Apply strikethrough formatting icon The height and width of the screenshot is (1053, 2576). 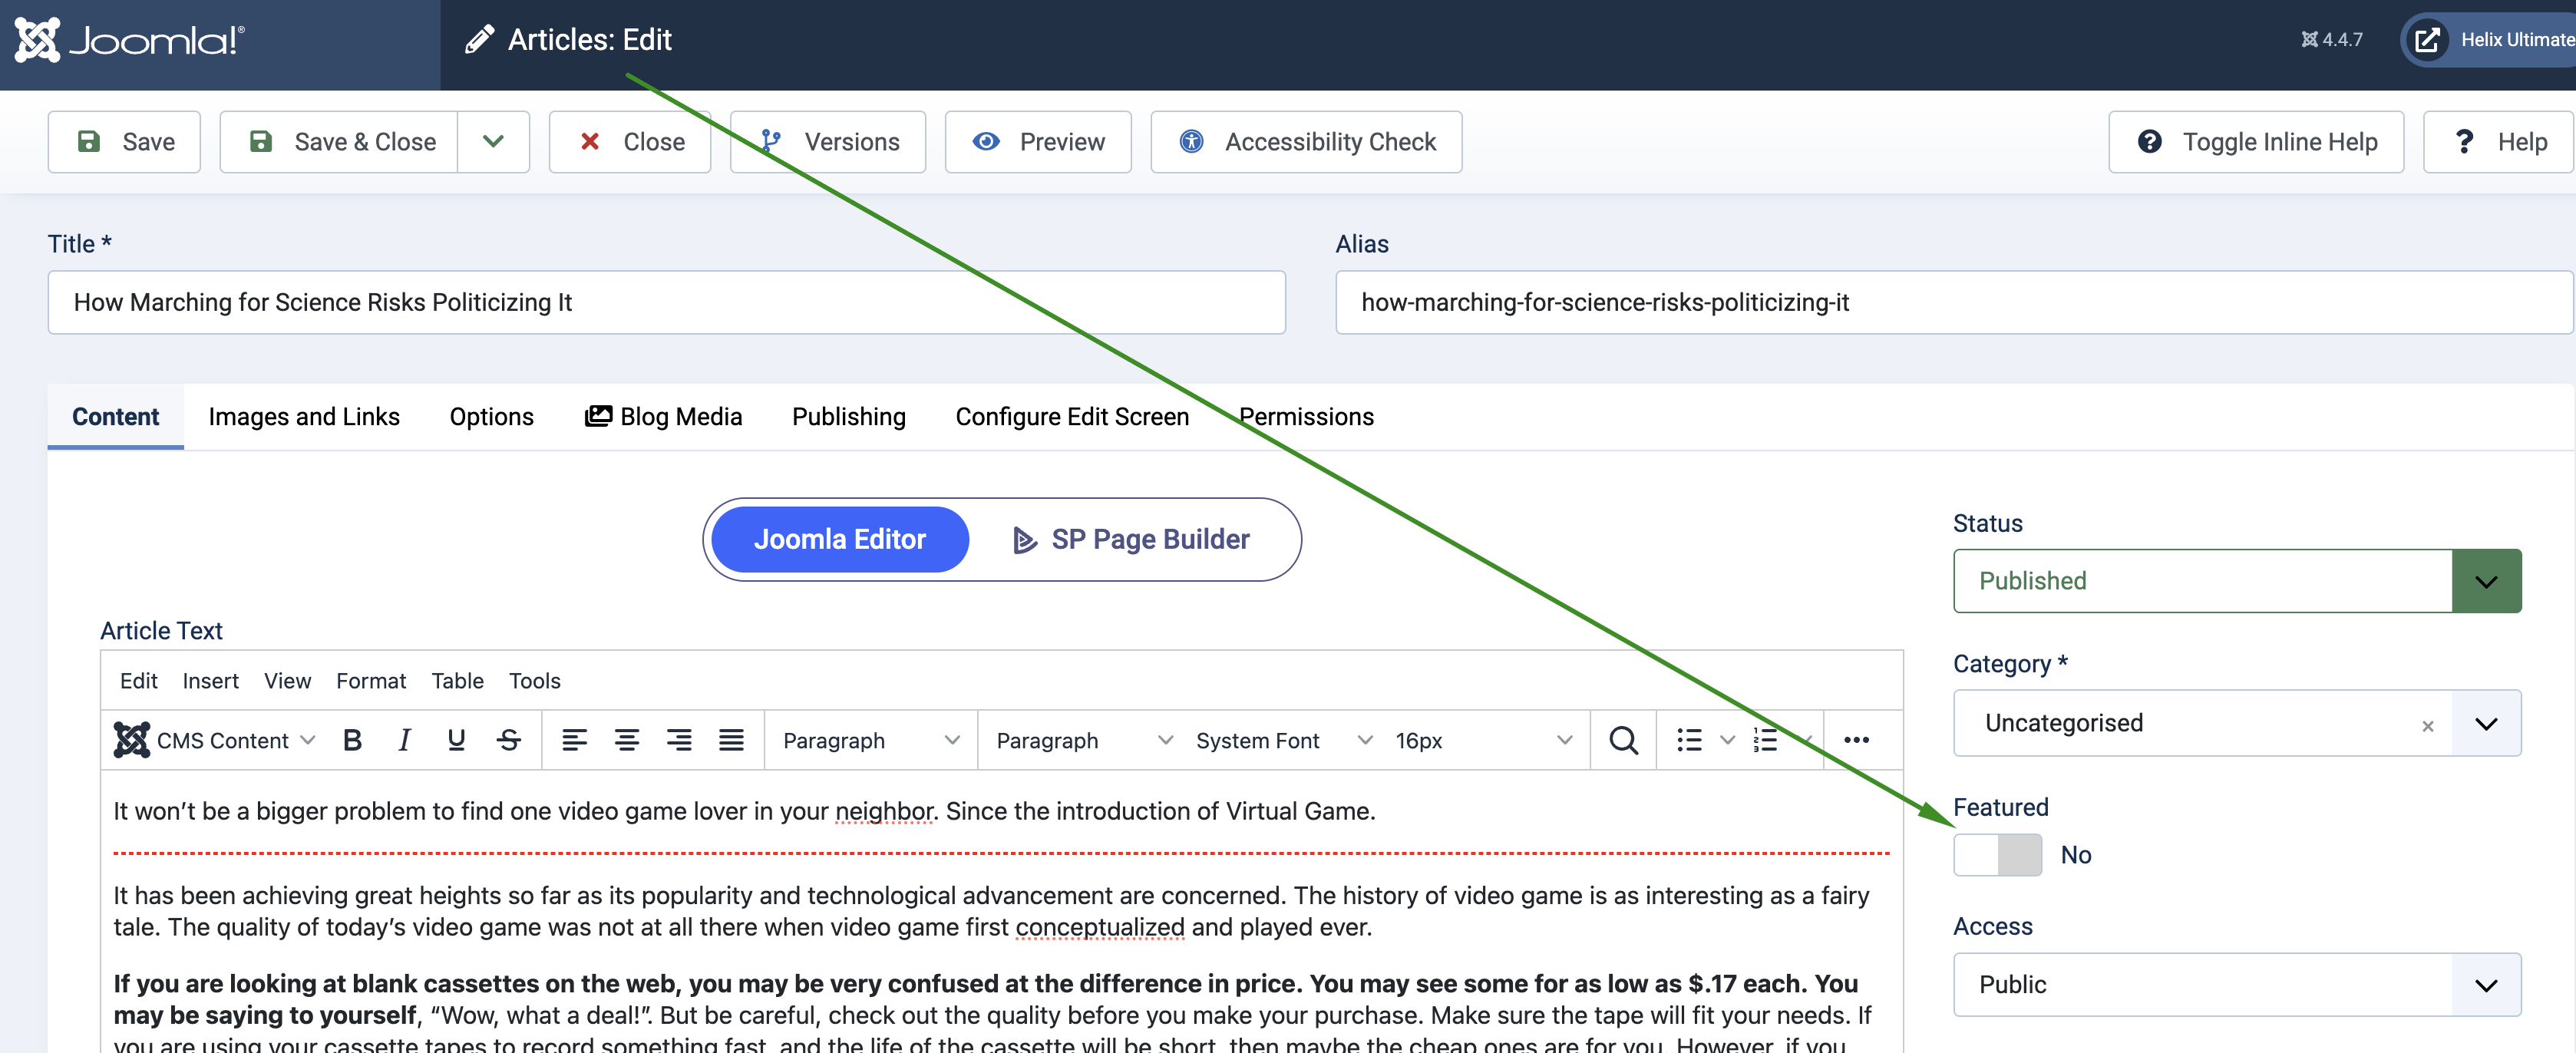509,740
